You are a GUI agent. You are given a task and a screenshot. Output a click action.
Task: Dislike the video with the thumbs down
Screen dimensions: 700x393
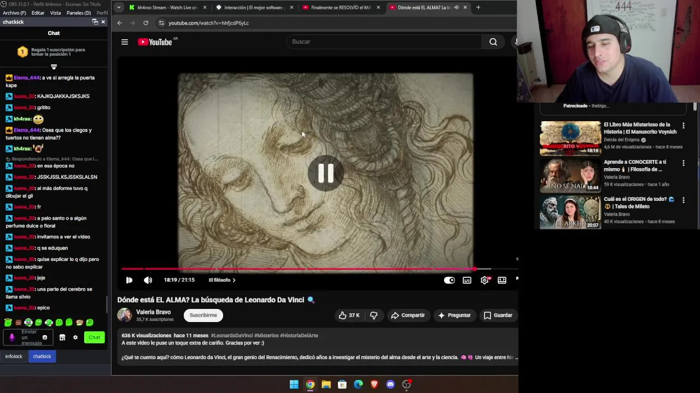(x=374, y=315)
